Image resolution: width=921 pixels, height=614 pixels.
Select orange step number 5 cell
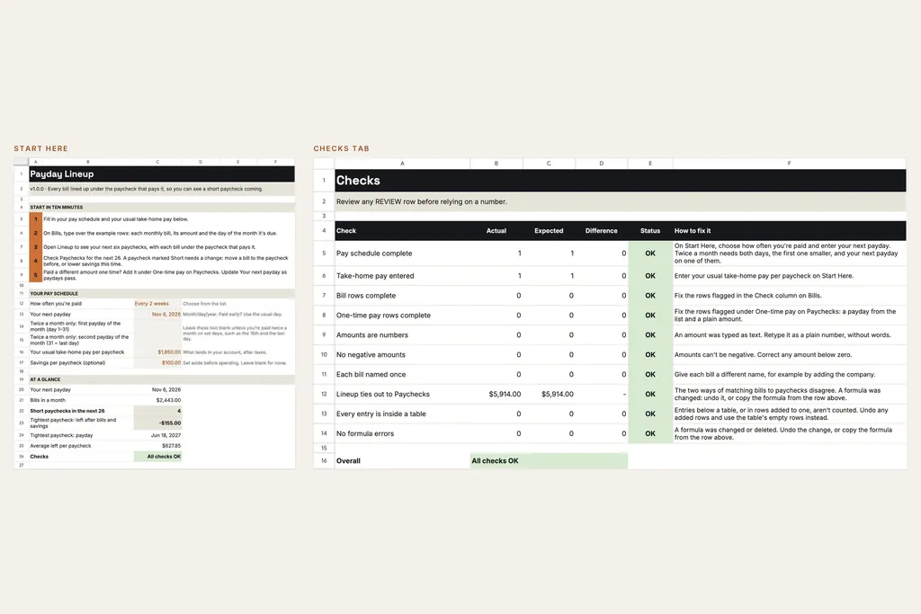point(35,275)
